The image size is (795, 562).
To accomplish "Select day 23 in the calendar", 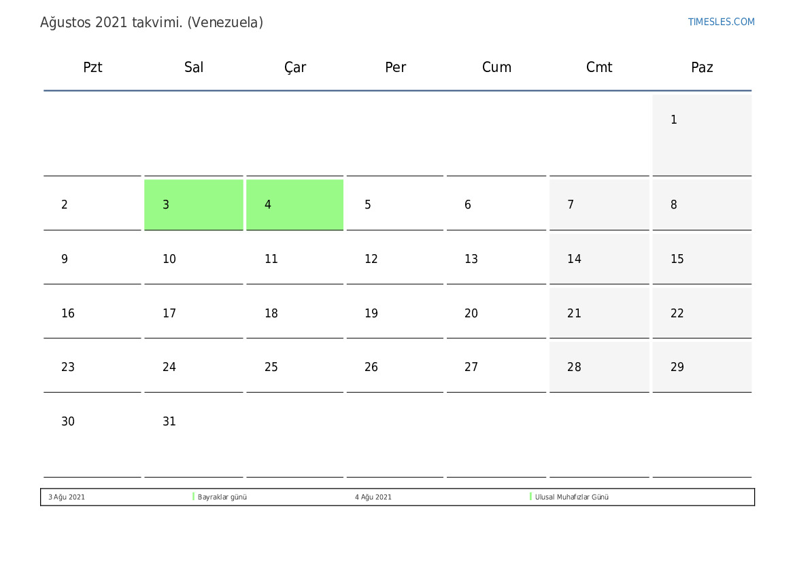I will pos(92,367).
